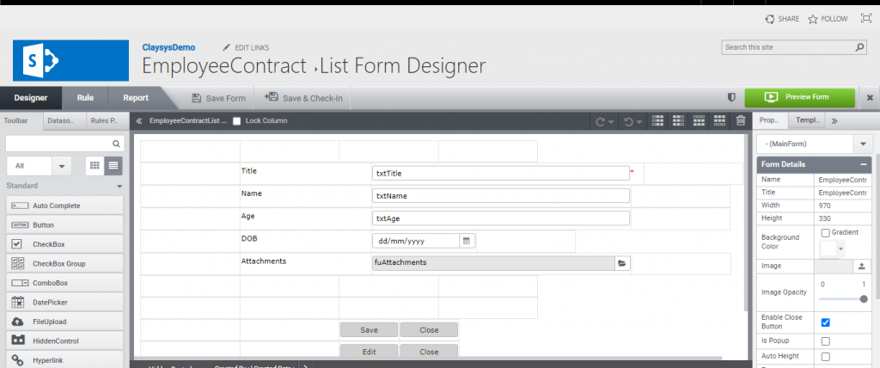Open the (MainForm) selector dropdown
Image resolution: width=880 pixels, height=368 pixels.
tap(863, 144)
